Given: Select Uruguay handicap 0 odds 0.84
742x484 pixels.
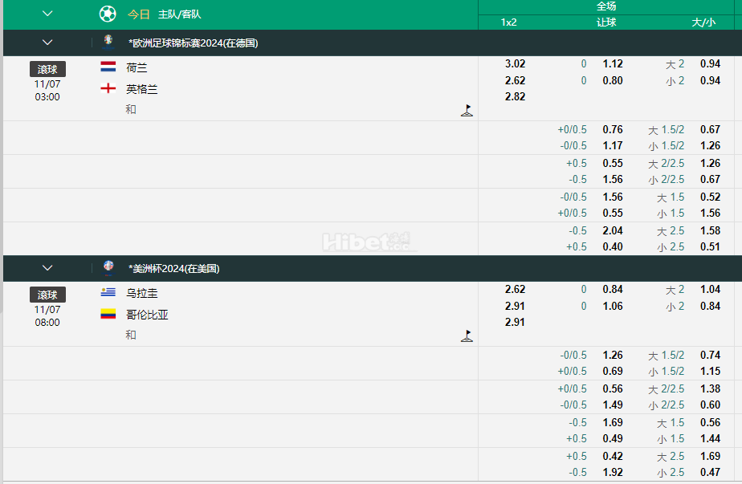Looking at the screenshot, I should tap(613, 290).
